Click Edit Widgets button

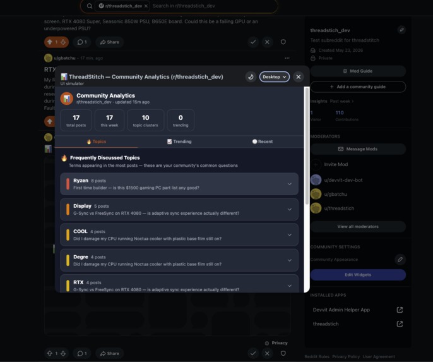358,275
